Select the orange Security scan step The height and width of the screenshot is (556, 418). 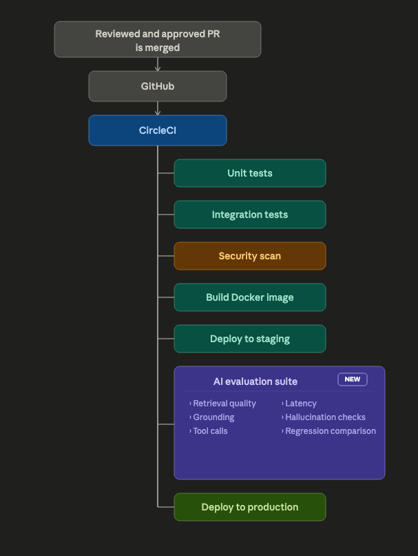coord(250,256)
